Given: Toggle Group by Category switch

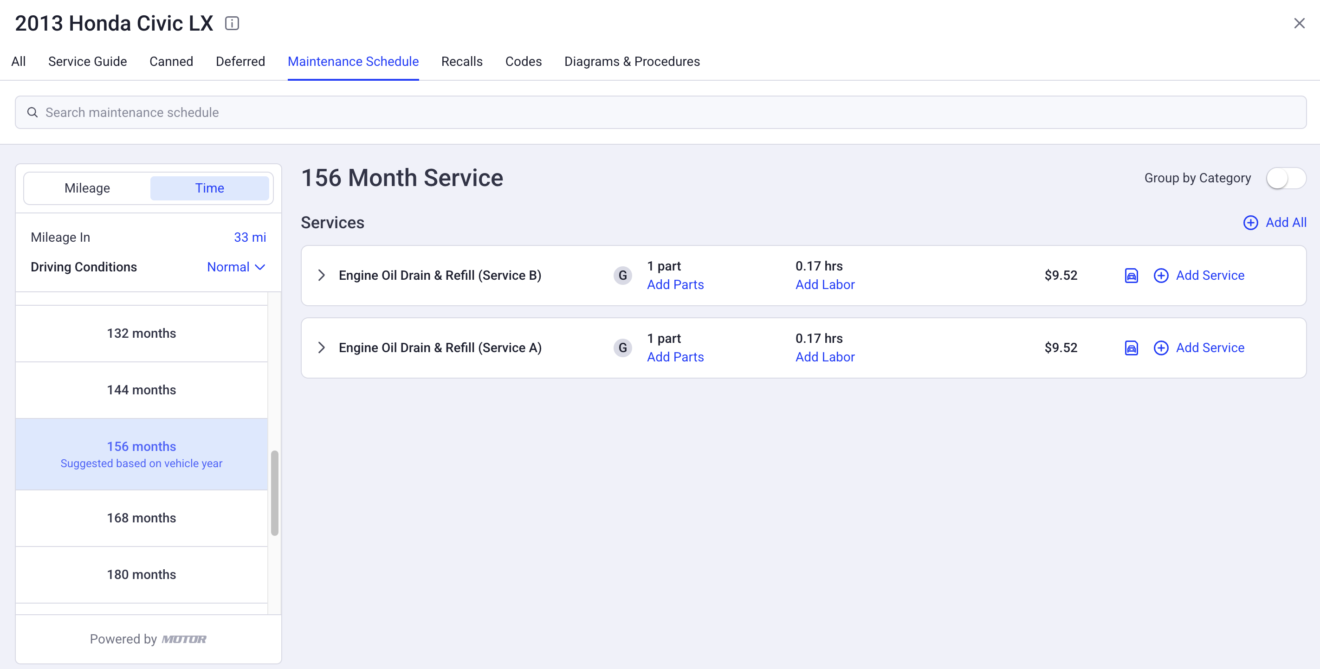Looking at the screenshot, I should pos(1285,178).
